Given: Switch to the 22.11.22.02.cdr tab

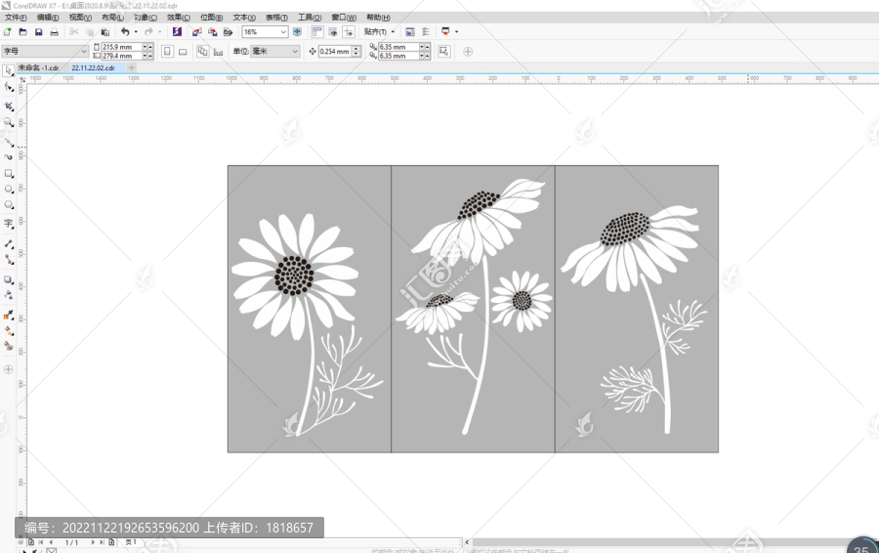Looking at the screenshot, I should pos(93,67).
